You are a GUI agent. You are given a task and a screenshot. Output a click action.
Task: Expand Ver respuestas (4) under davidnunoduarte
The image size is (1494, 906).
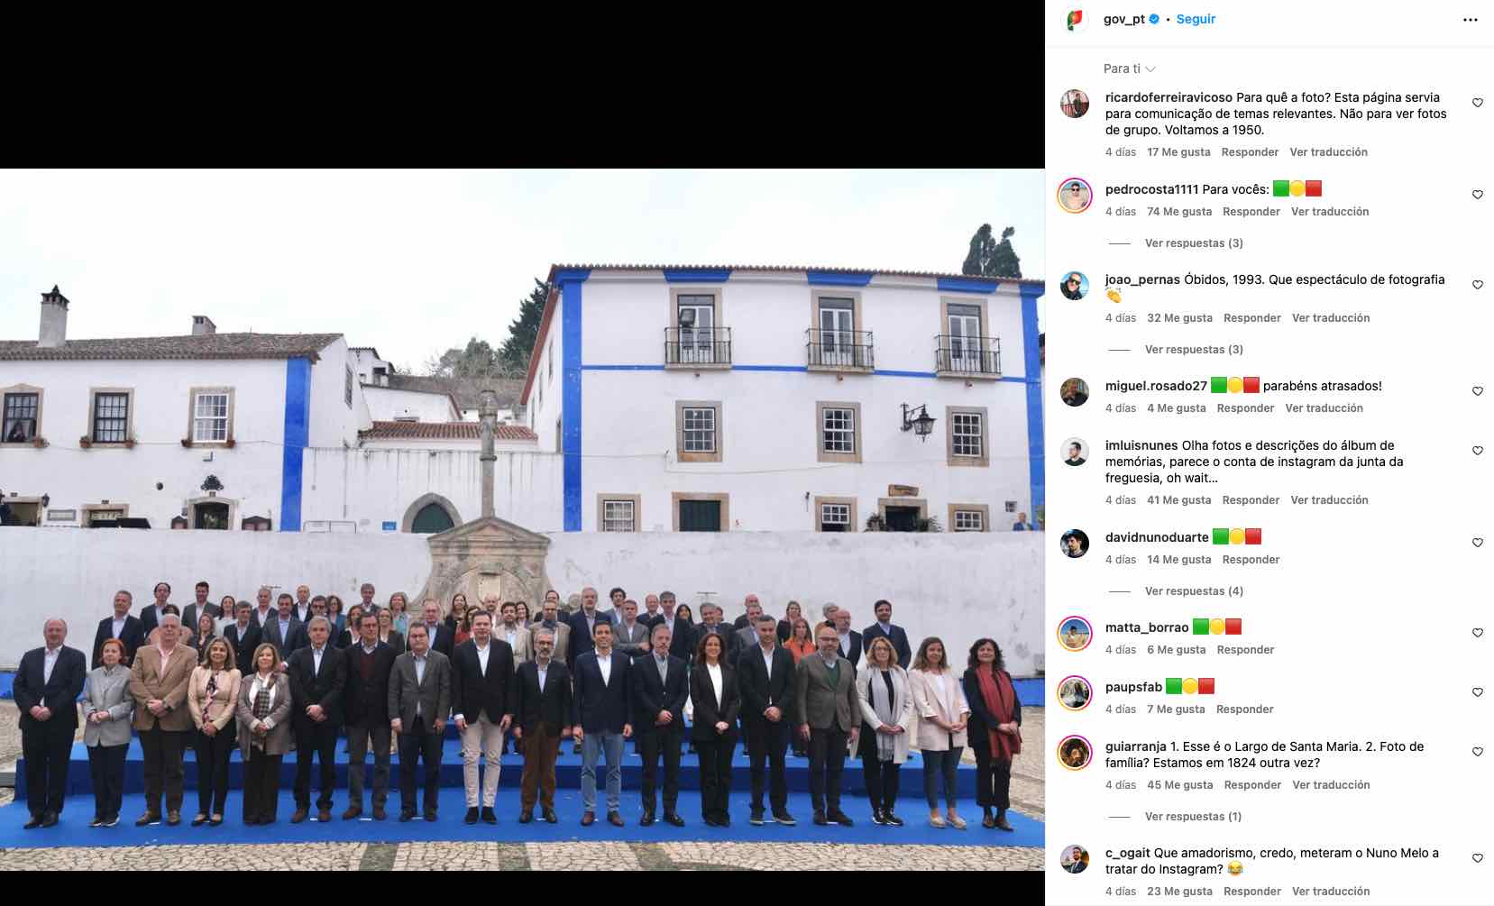coord(1194,591)
